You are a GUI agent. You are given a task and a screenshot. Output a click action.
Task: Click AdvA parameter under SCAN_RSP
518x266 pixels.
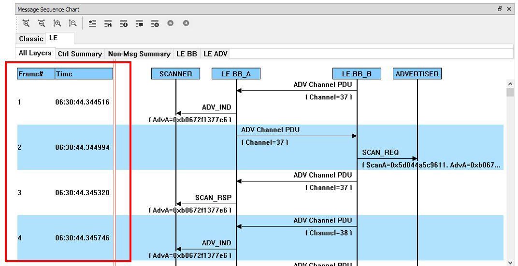pos(190,210)
